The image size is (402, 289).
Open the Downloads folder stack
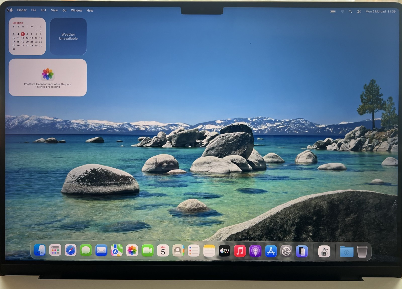point(346,252)
